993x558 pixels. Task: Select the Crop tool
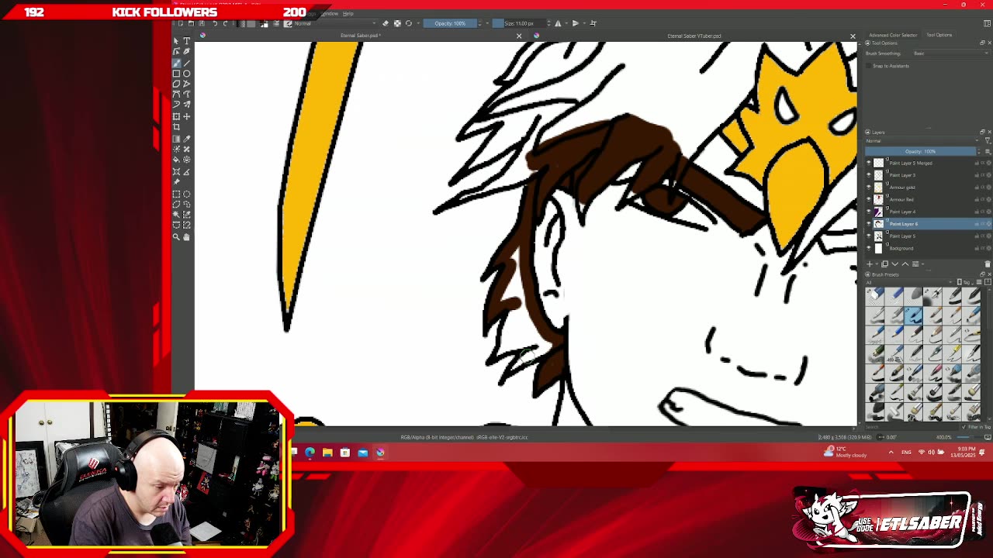pos(176,127)
